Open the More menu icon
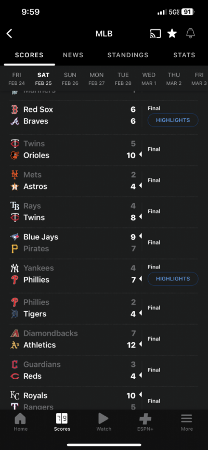 (x=187, y=419)
